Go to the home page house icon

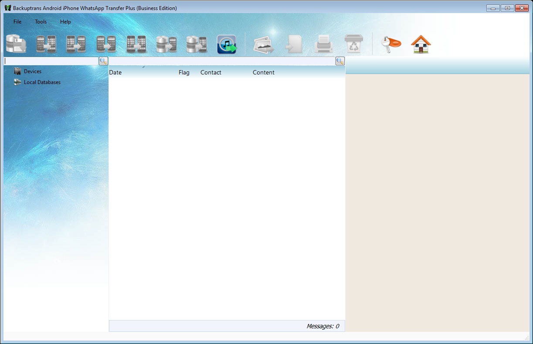[x=421, y=44]
